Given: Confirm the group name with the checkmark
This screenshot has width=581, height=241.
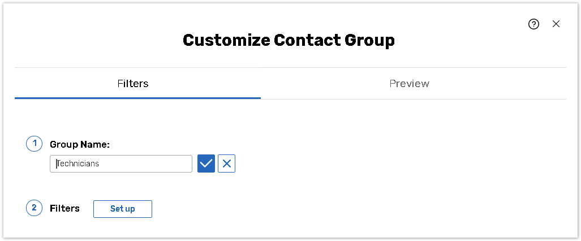Looking at the screenshot, I should coord(206,163).
